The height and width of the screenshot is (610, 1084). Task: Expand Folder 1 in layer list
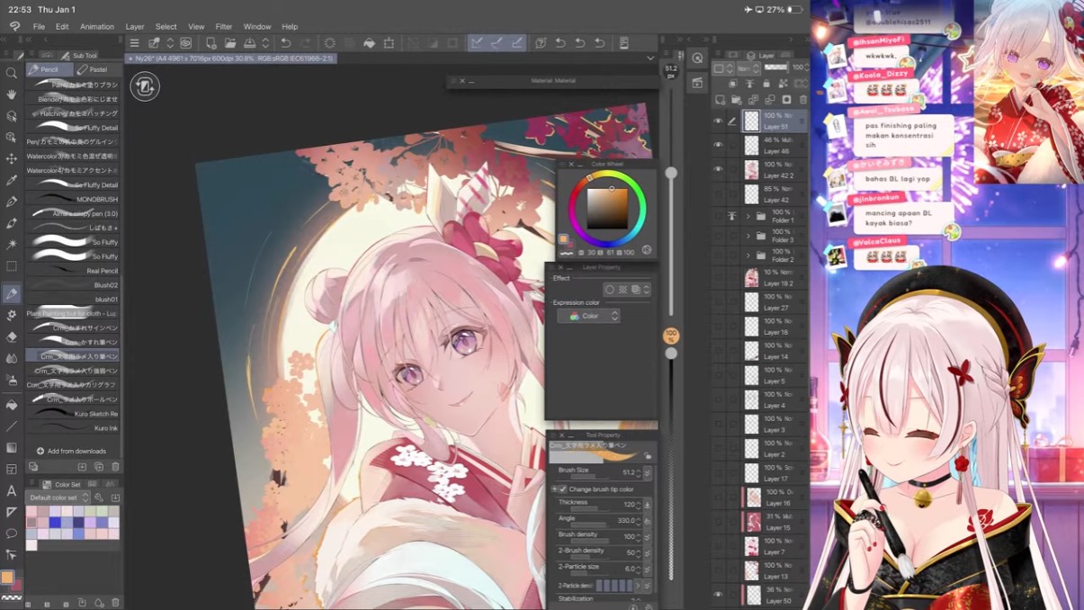pos(748,217)
